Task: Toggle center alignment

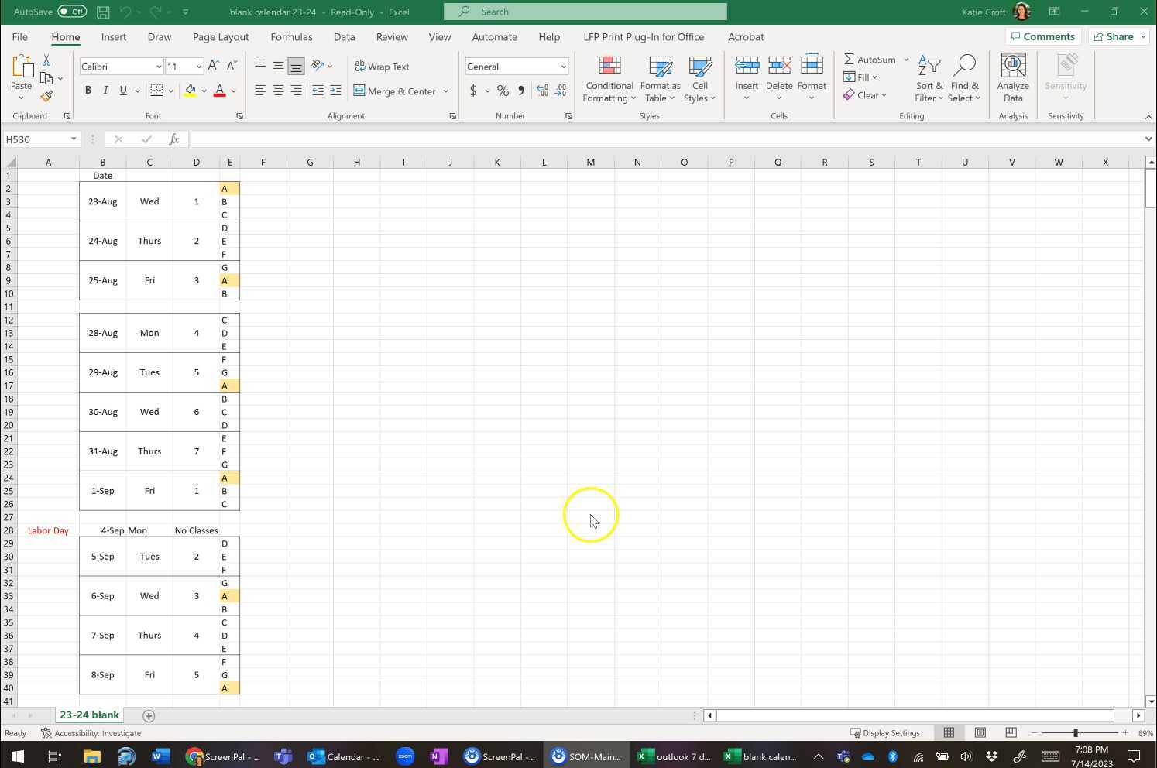Action: point(278,91)
